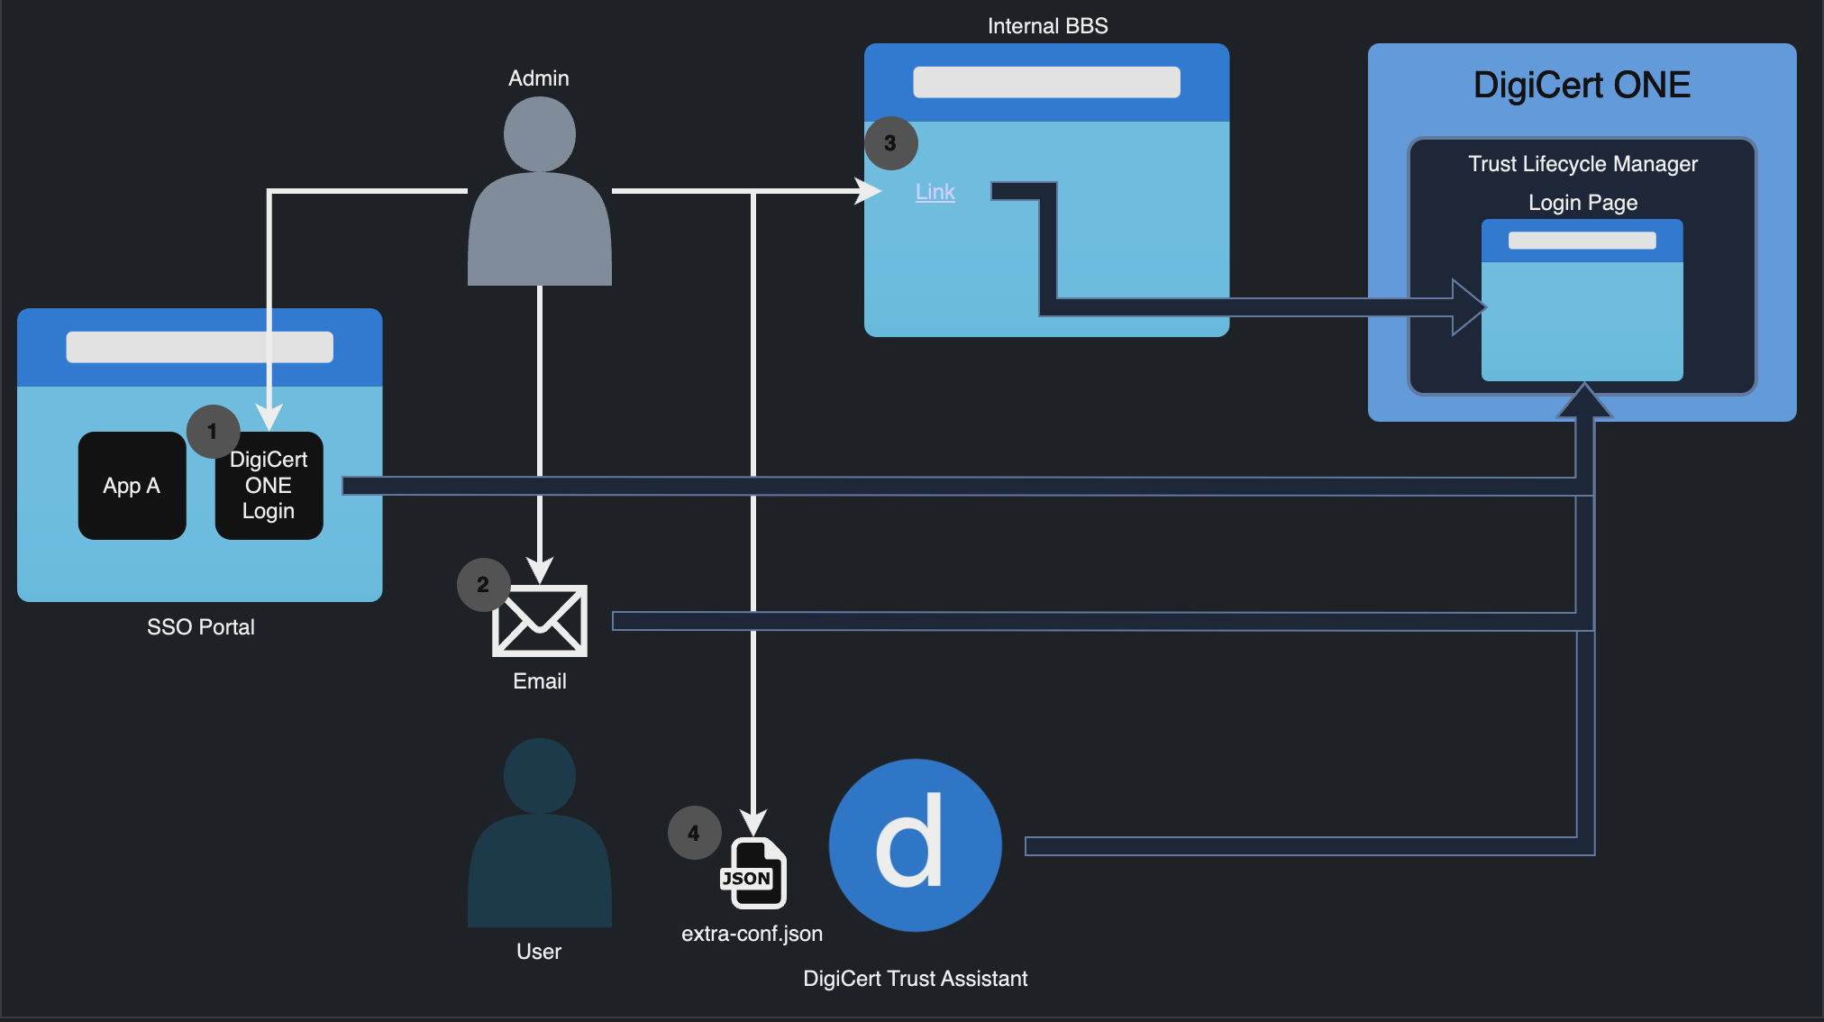1824x1022 pixels.
Task: Click the DigiCert Trust Assistant caption
Action: [915, 979]
